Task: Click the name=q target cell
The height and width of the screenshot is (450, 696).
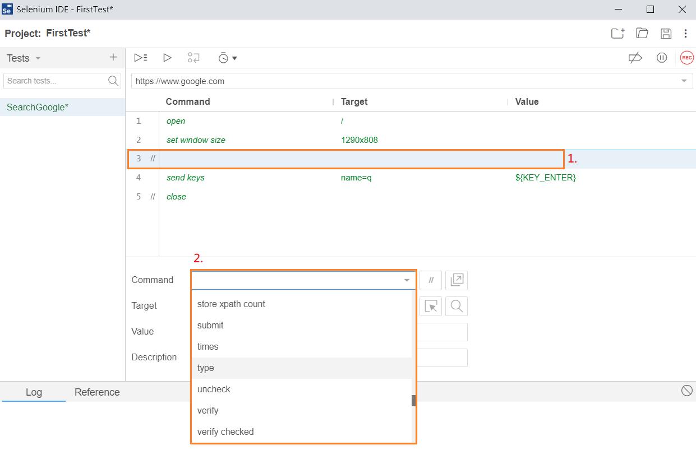Action: [x=356, y=178]
